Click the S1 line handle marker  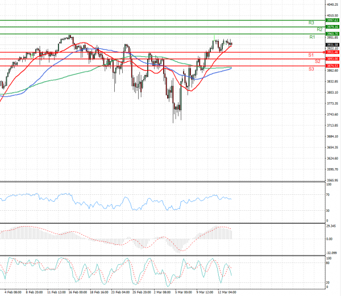324,52
